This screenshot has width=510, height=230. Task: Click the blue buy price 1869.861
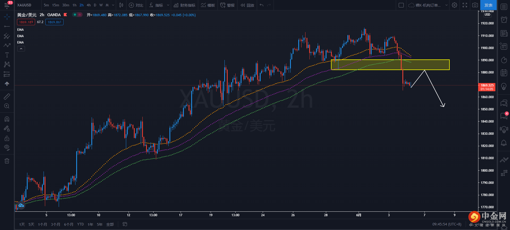(x=54, y=22)
